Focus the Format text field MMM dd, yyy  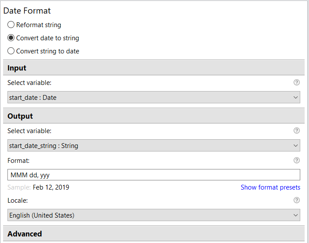(x=154, y=175)
